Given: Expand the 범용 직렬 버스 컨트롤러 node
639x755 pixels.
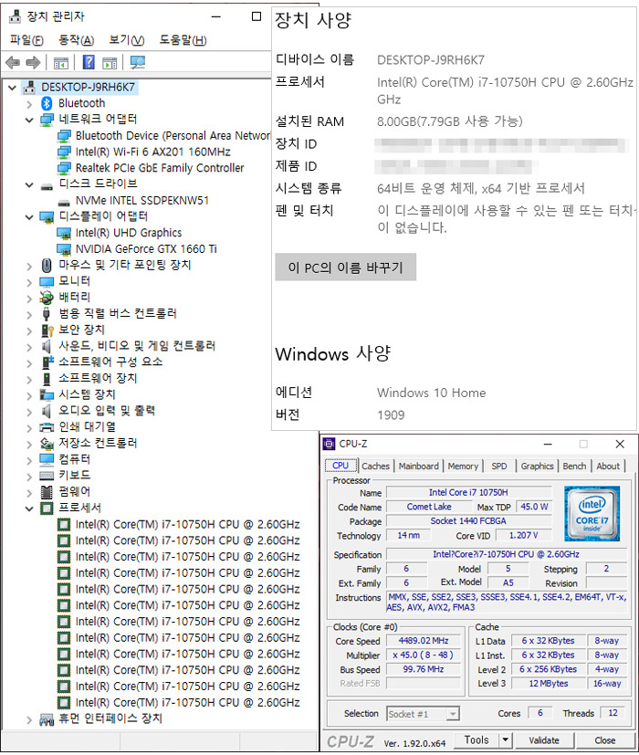Looking at the screenshot, I should tap(29, 314).
